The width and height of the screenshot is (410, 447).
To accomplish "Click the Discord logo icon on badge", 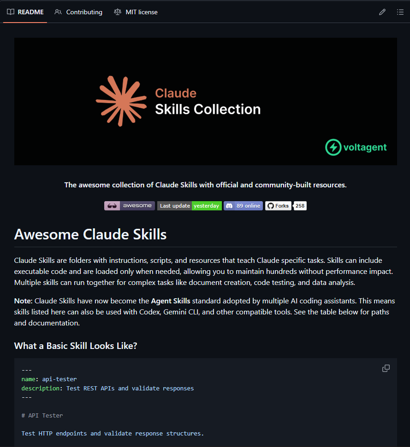I will [229, 206].
